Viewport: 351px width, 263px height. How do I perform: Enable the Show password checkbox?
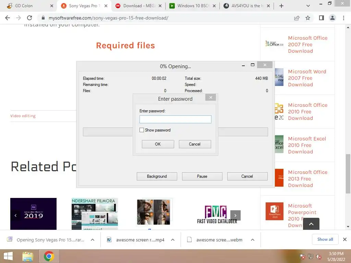(142, 130)
